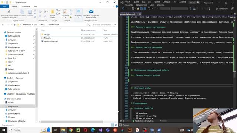
Task: Open Task View on the taskbar
Action: [56, 130]
